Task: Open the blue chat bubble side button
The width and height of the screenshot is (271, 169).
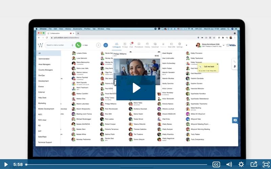Action: click(235, 120)
